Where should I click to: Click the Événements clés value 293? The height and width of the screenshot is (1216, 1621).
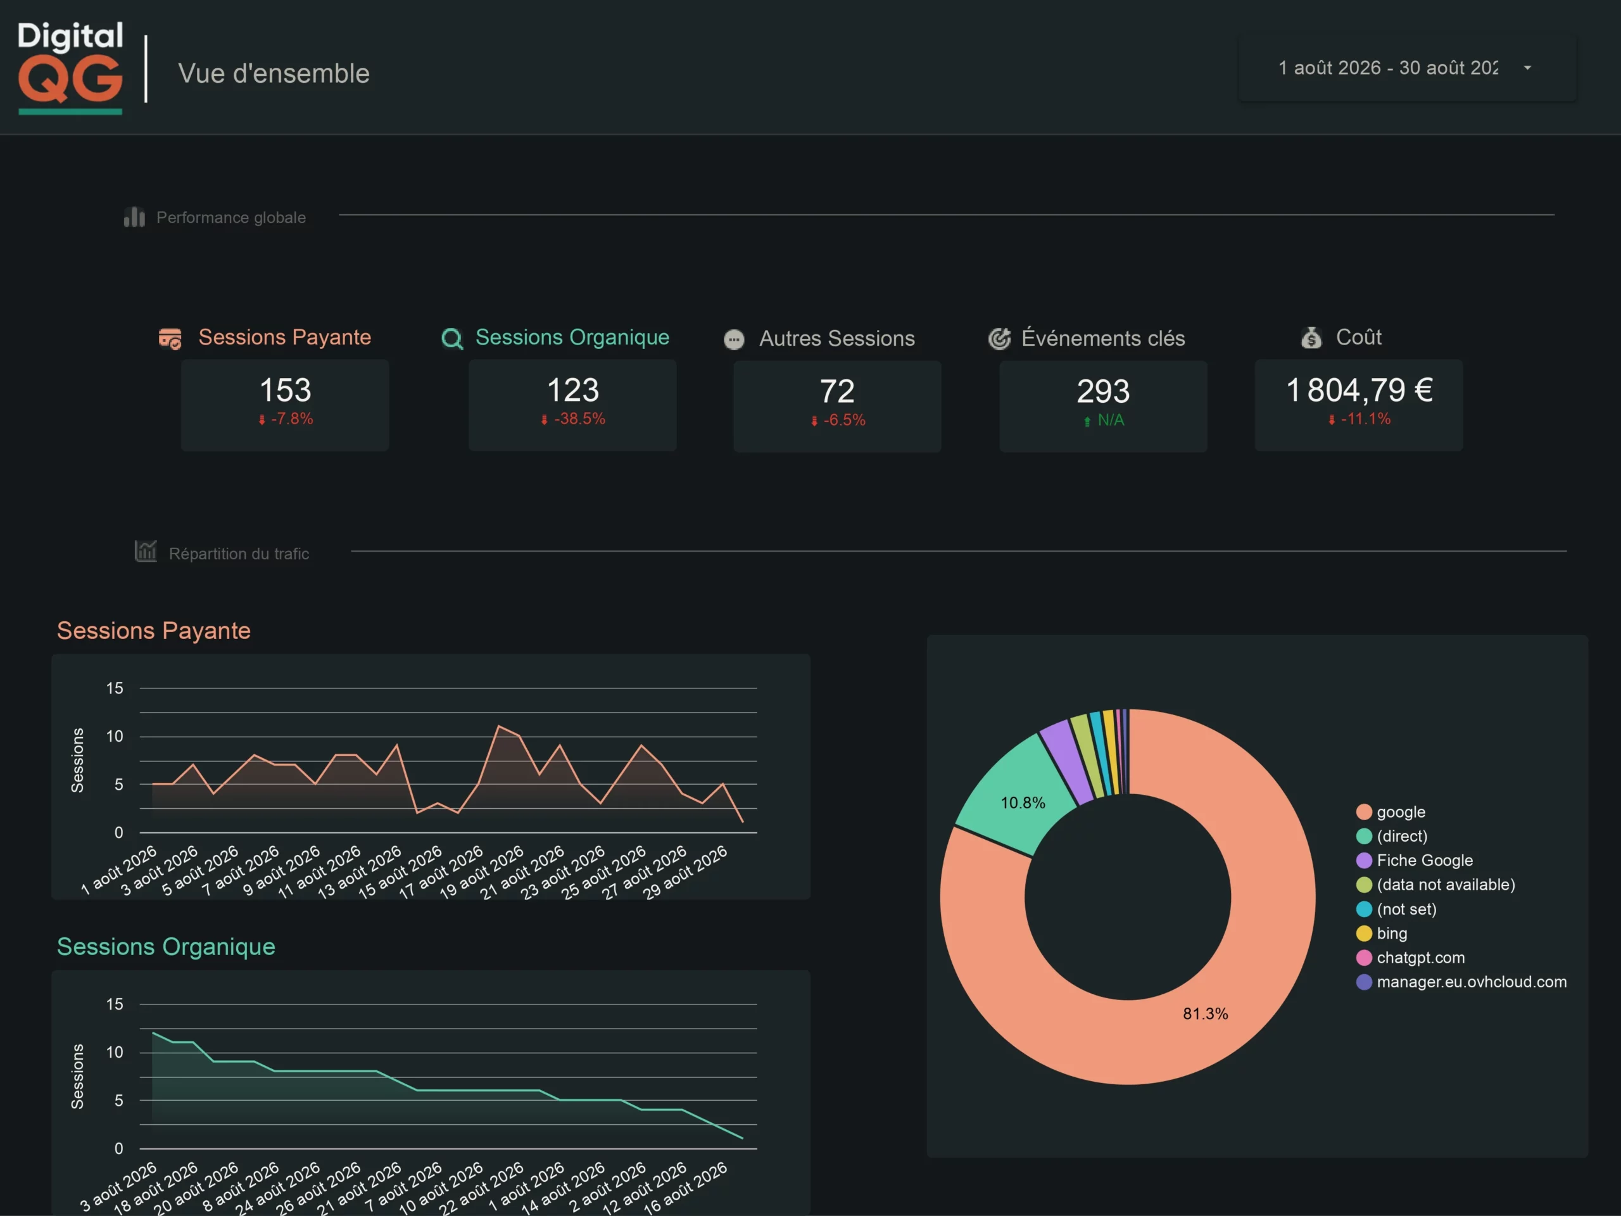point(1103,391)
